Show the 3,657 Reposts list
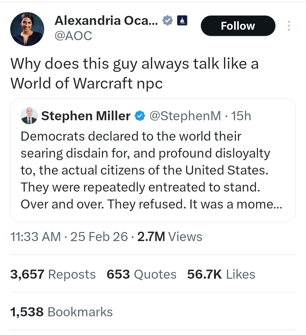Image resolution: width=306 pixels, height=335 pixels. tap(53, 274)
